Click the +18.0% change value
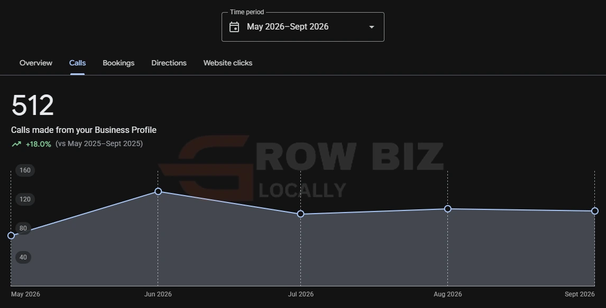The height and width of the screenshot is (308, 606). click(38, 144)
